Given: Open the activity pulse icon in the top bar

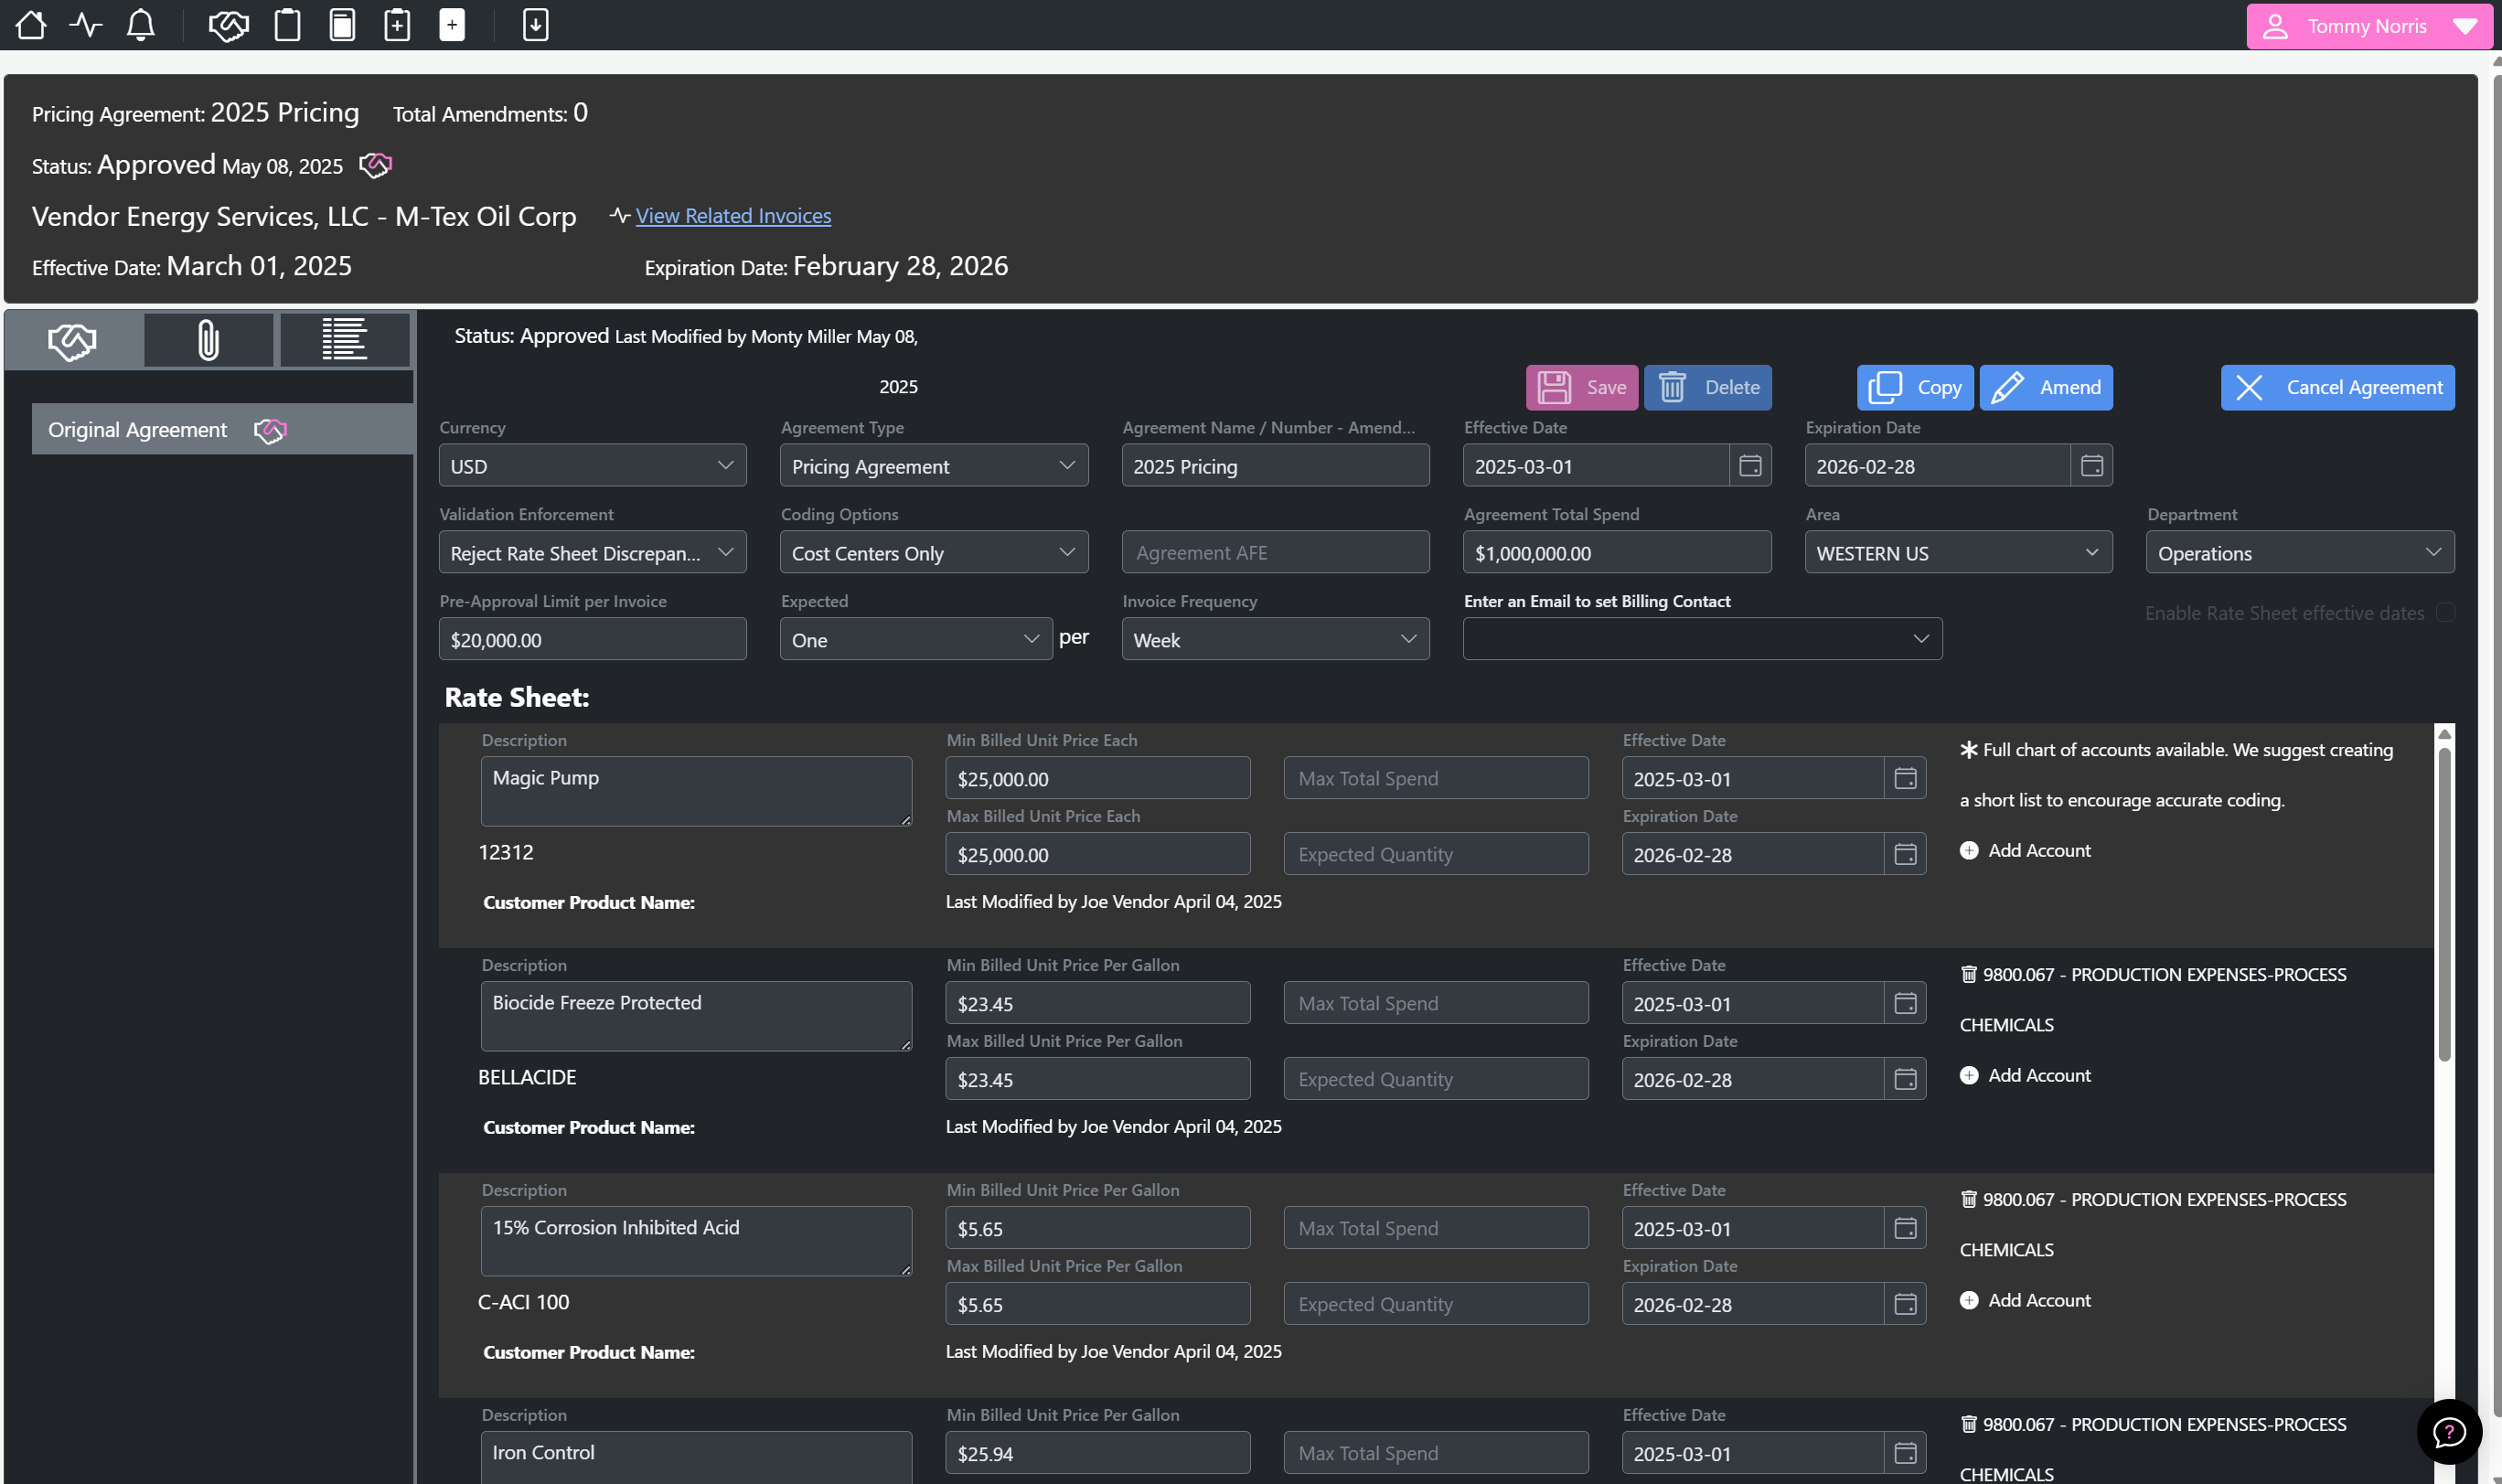Looking at the screenshot, I should 86,25.
